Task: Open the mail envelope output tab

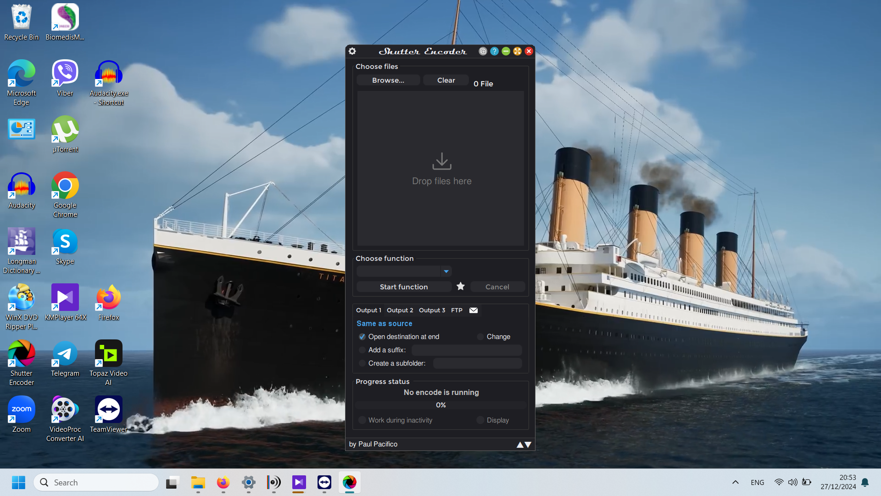Action: (474, 310)
